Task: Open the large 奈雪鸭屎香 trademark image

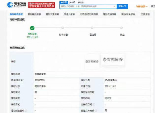Action: point(113,60)
